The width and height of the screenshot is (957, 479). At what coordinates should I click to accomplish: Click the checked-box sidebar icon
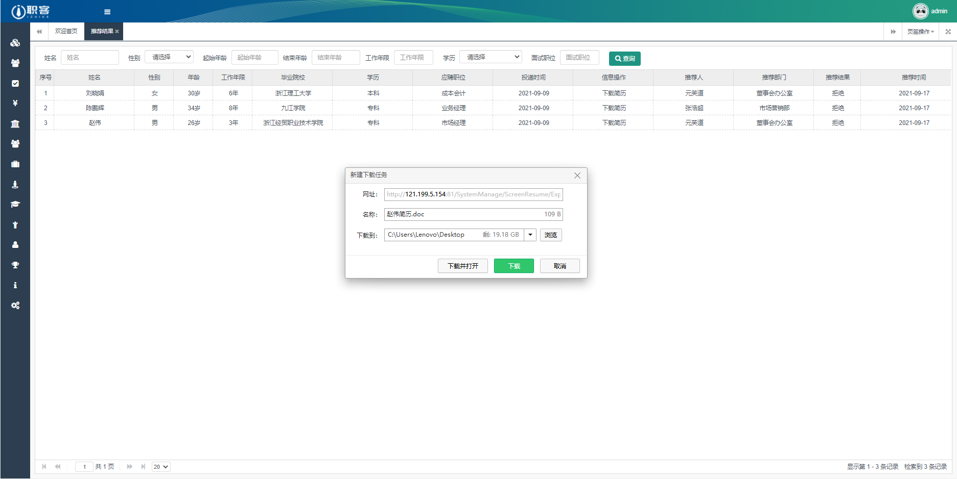(x=15, y=83)
